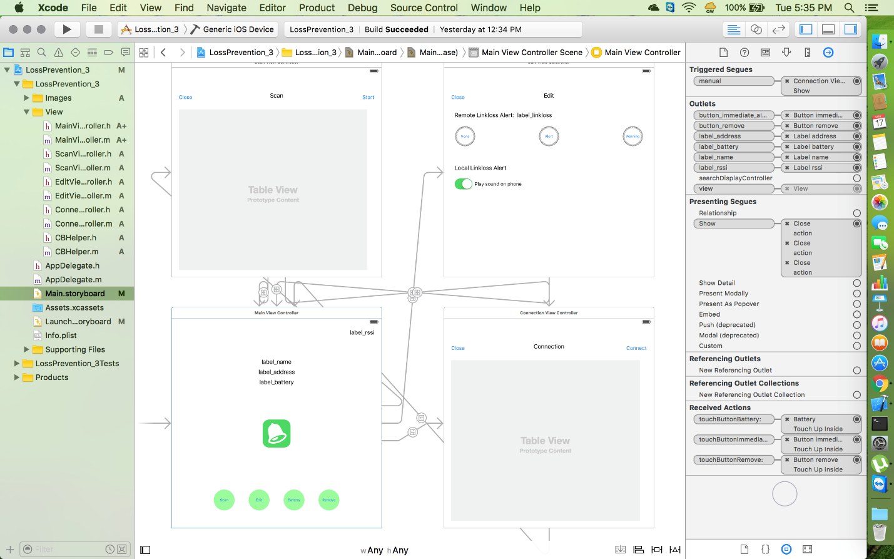Run the project with the Play button

(67, 29)
